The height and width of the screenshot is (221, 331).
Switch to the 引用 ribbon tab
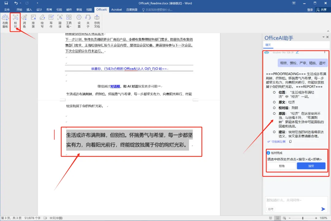pyautogui.click(x=59, y=10)
